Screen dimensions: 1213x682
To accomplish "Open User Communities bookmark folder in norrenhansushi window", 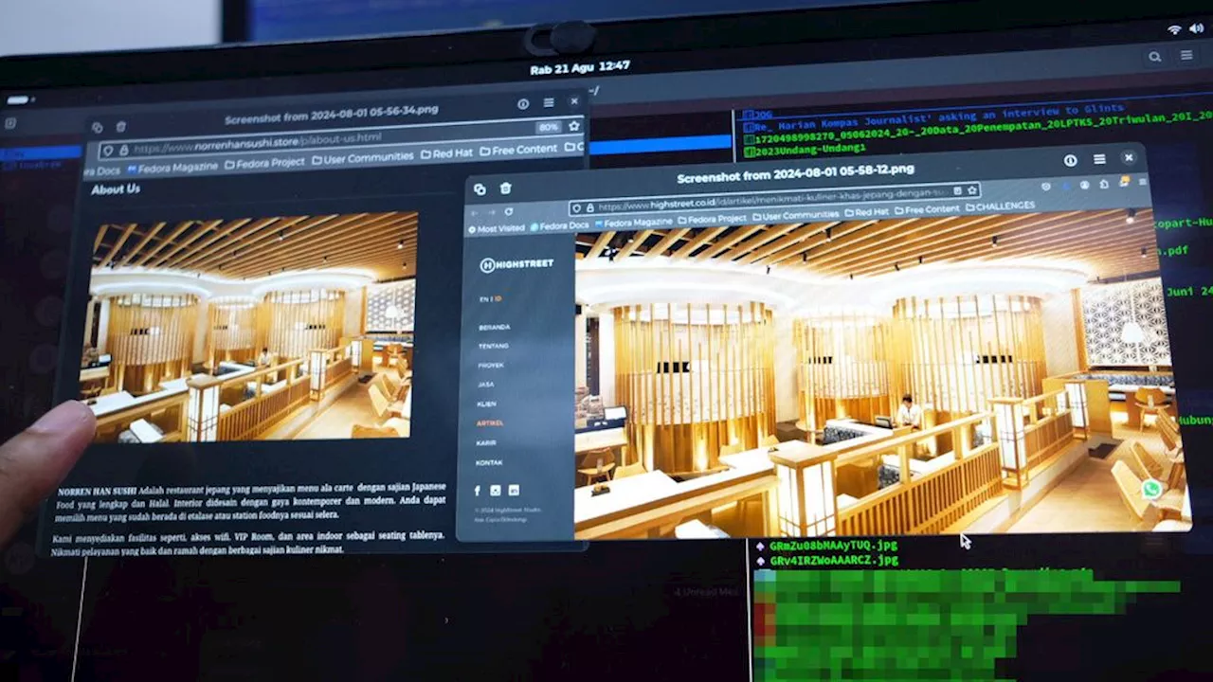I will point(363,157).
